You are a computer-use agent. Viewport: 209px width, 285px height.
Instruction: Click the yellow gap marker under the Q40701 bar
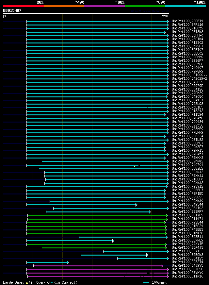click(135, 166)
